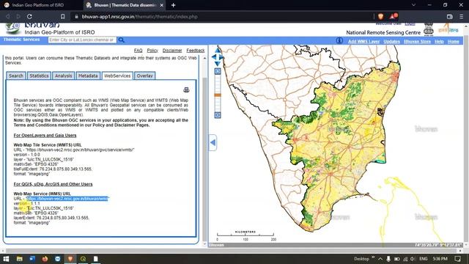Click the WMTS URL text line
Image resolution: width=469 pixels, height=264 pixels.
coord(74,150)
